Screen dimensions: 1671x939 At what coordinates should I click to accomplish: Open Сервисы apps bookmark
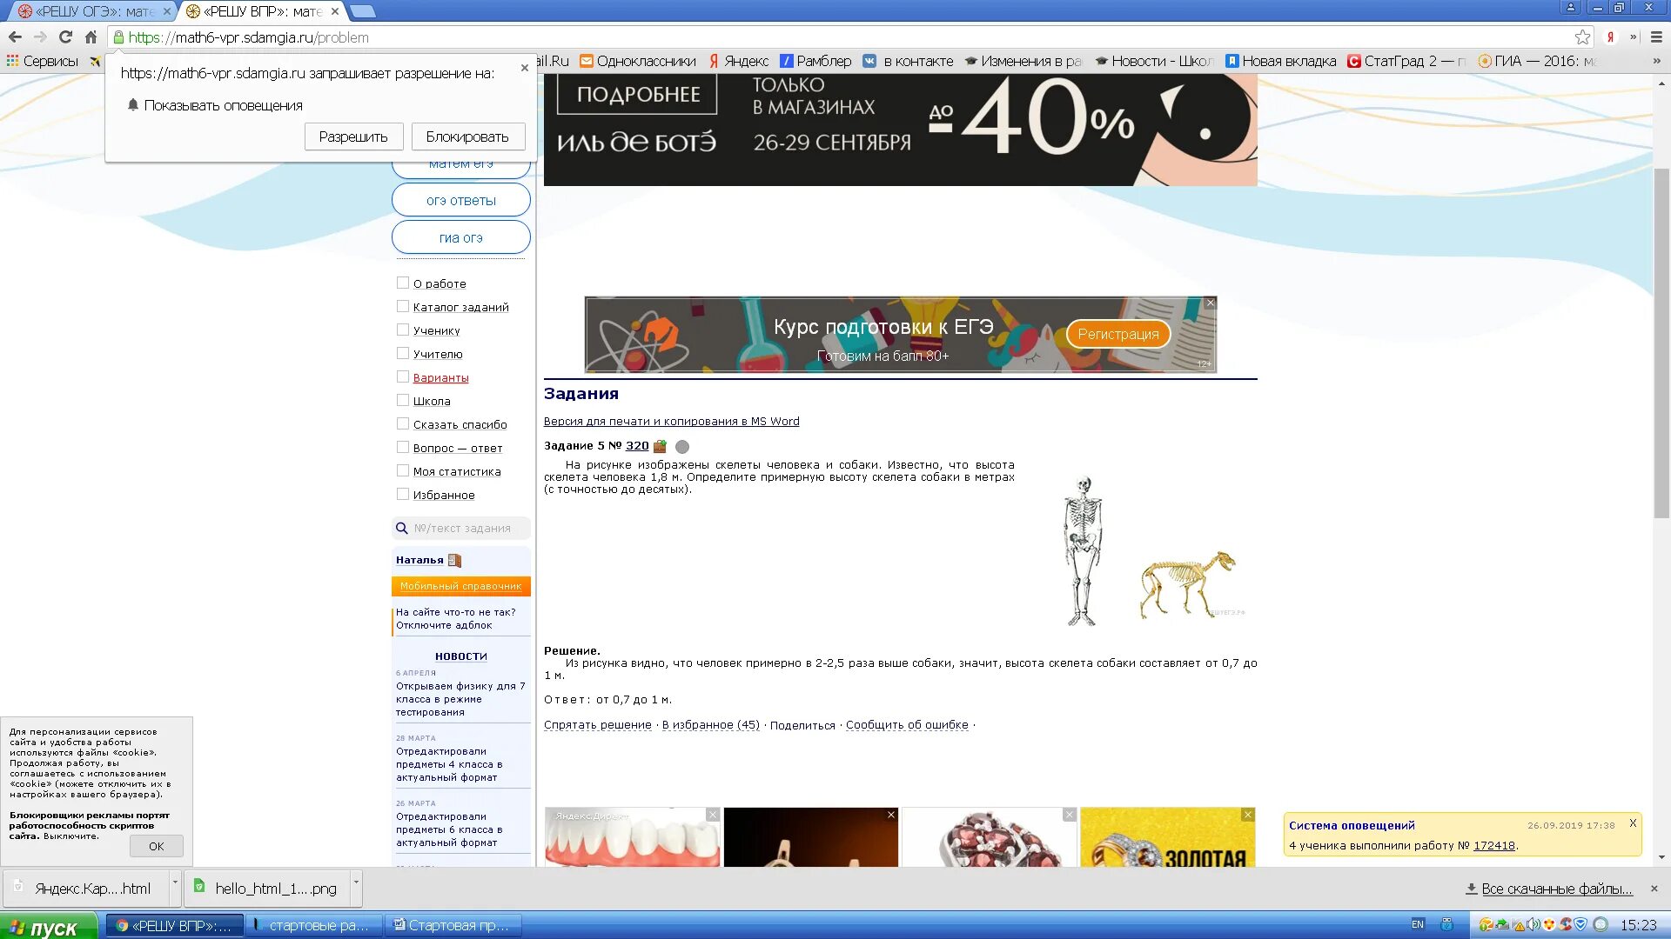[x=43, y=61]
